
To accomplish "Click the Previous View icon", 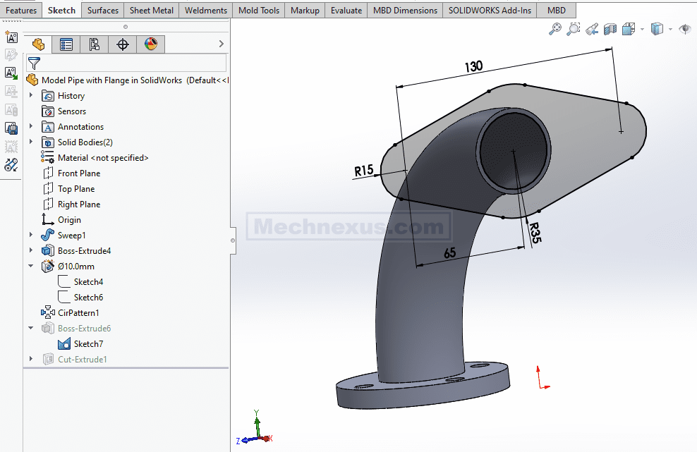I will pyautogui.click(x=592, y=29).
